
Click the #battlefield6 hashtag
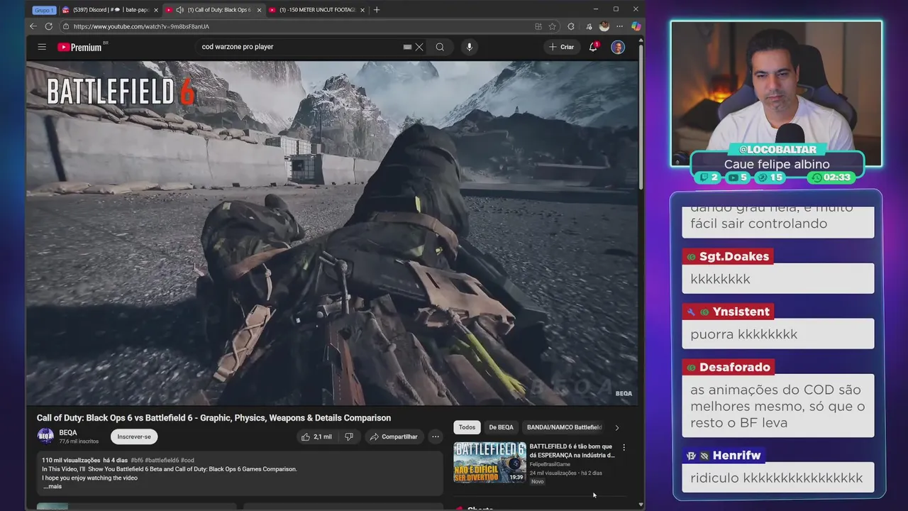pos(162,461)
